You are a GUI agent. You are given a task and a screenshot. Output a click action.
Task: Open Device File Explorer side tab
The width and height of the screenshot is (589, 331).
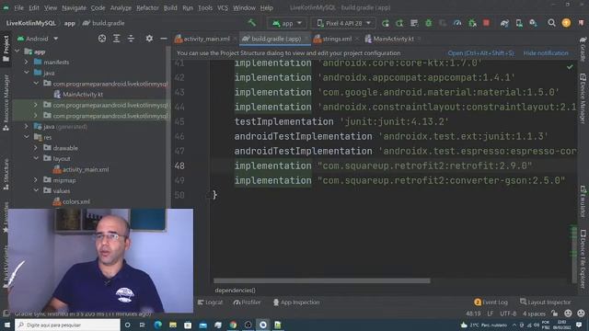tap(583, 258)
